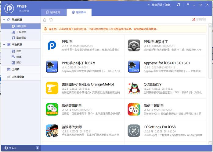The image size is (213, 152).
Task: Open 微信主题助手 title
Action: point(153,106)
